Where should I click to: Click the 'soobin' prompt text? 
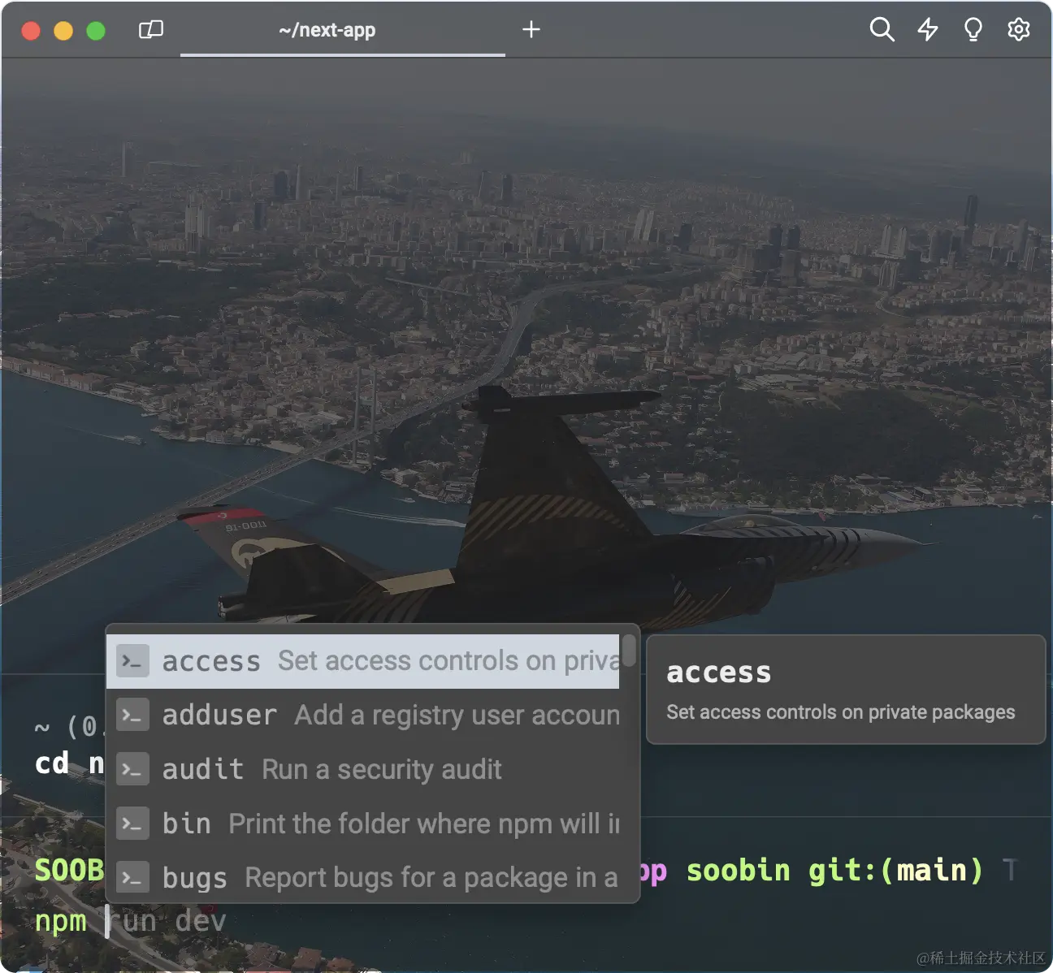coord(738,871)
